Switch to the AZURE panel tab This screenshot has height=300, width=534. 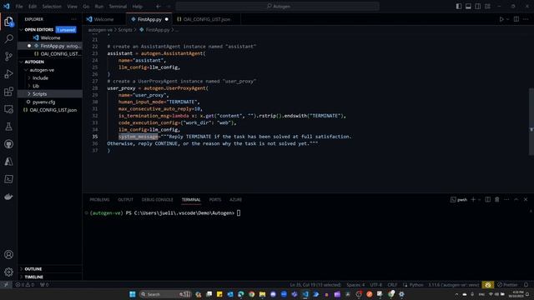click(x=235, y=200)
